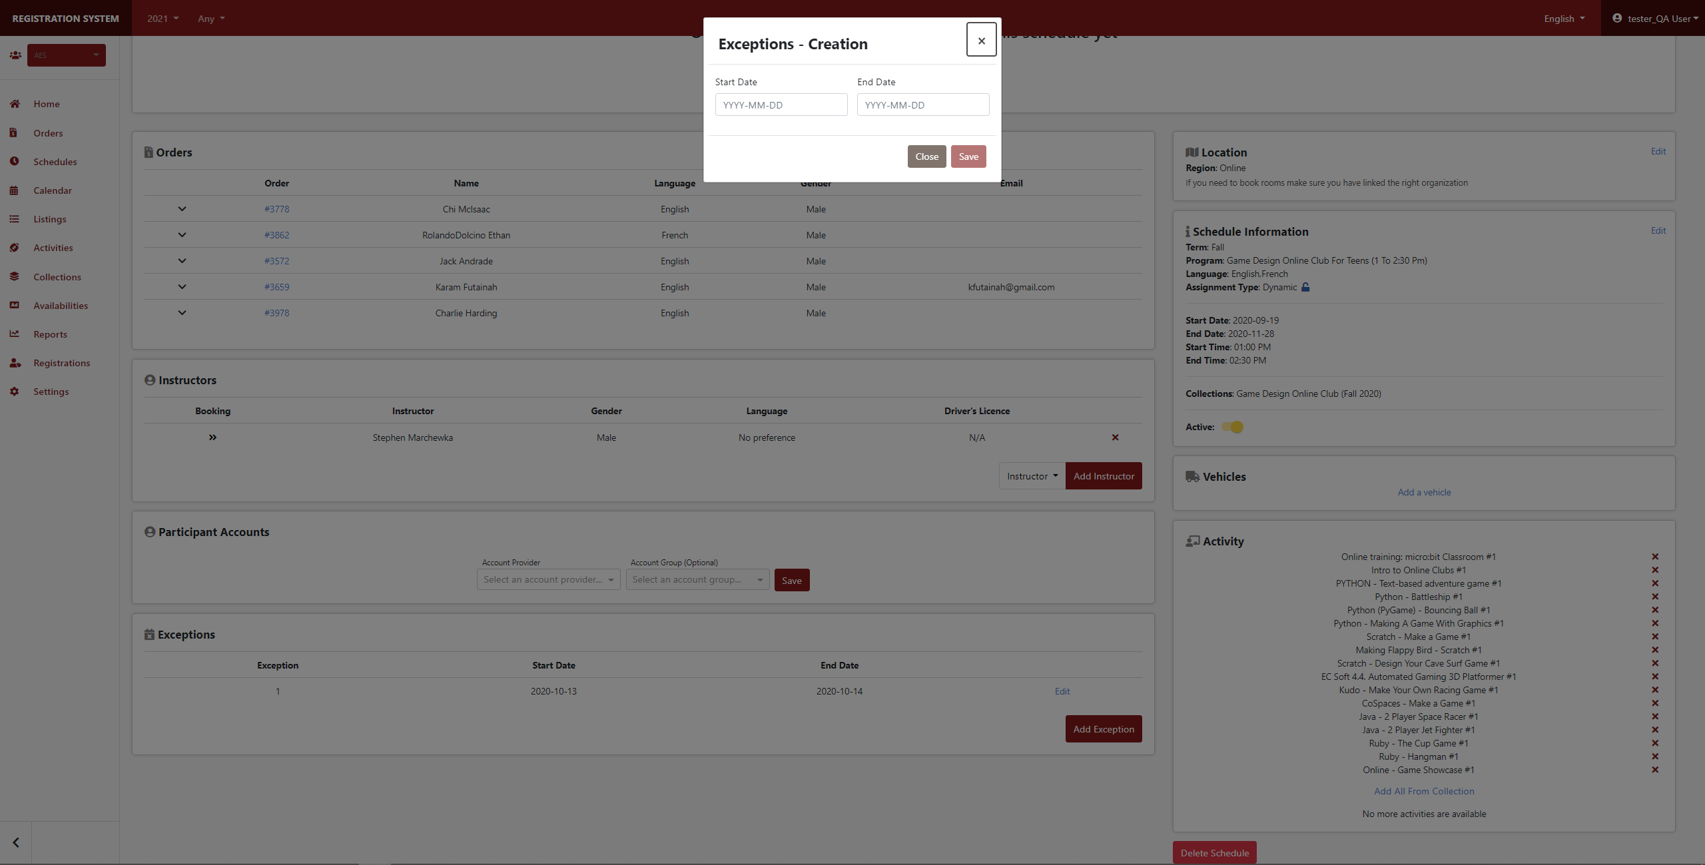Remove Ruby - Hangman #1 activity
Image resolution: width=1705 pixels, height=865 pixels.
click(1655, 756)
